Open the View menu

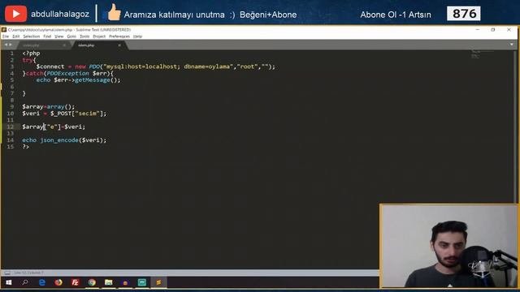(x=59, y=36)
